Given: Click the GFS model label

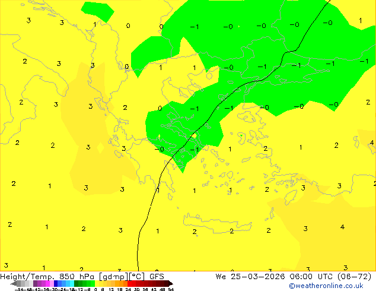Looking at the screenshot, I should point(157,277).
